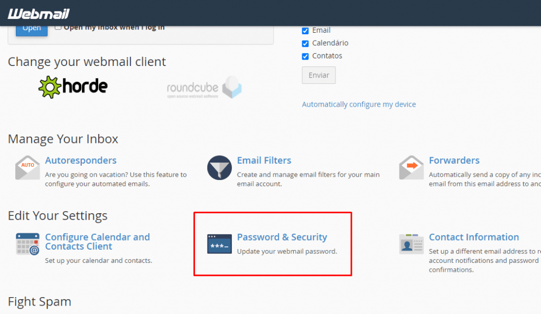Open the Contact Information link
Viewport: 541px width, 314px height.
(474, 237)
